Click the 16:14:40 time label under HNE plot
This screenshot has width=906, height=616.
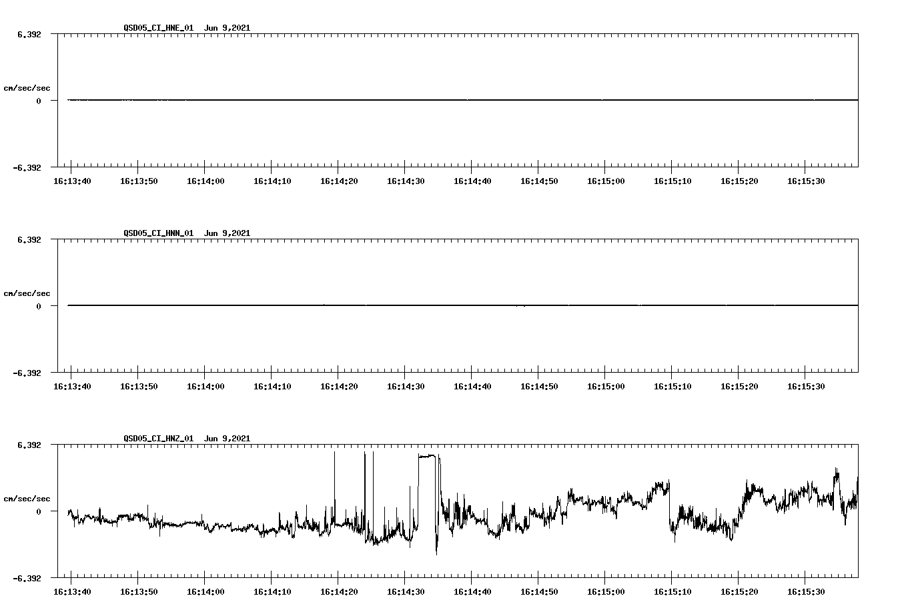coord(472,181)
